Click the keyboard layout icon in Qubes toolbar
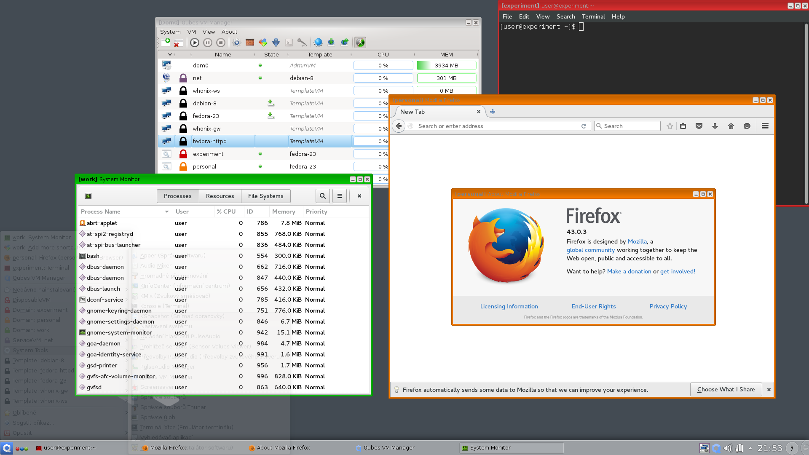Screen dimensions: 809x455 pyautogui.click(x=289, y=42)
